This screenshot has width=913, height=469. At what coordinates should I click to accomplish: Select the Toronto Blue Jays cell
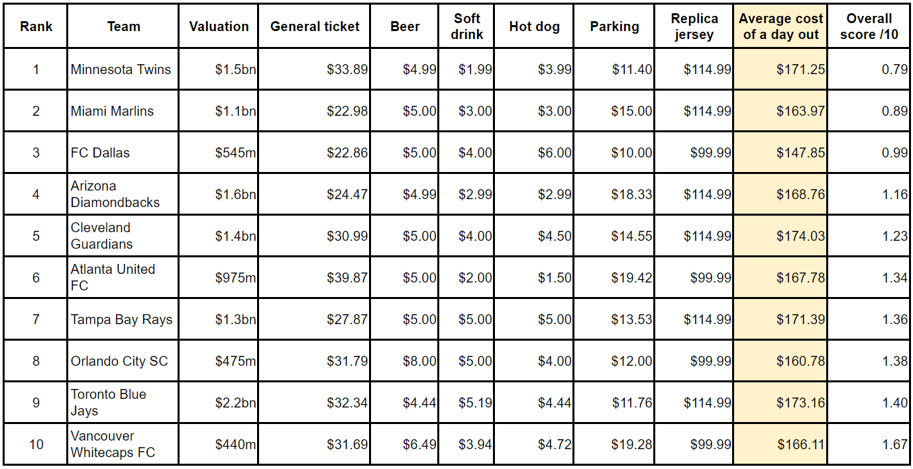[109, 403]
